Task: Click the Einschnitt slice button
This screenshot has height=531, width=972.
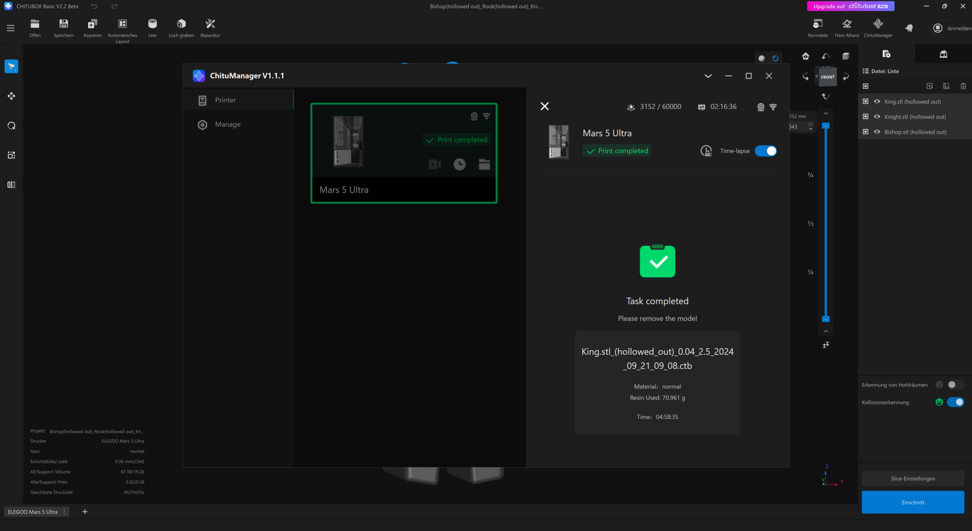Action: point(913,502)
